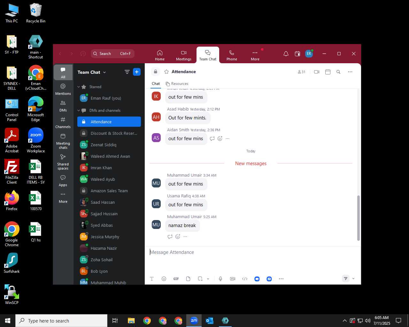This screenshot has width=409, height=327.
Task: Star the Attendance channel
Action: [x=166, y=72]
